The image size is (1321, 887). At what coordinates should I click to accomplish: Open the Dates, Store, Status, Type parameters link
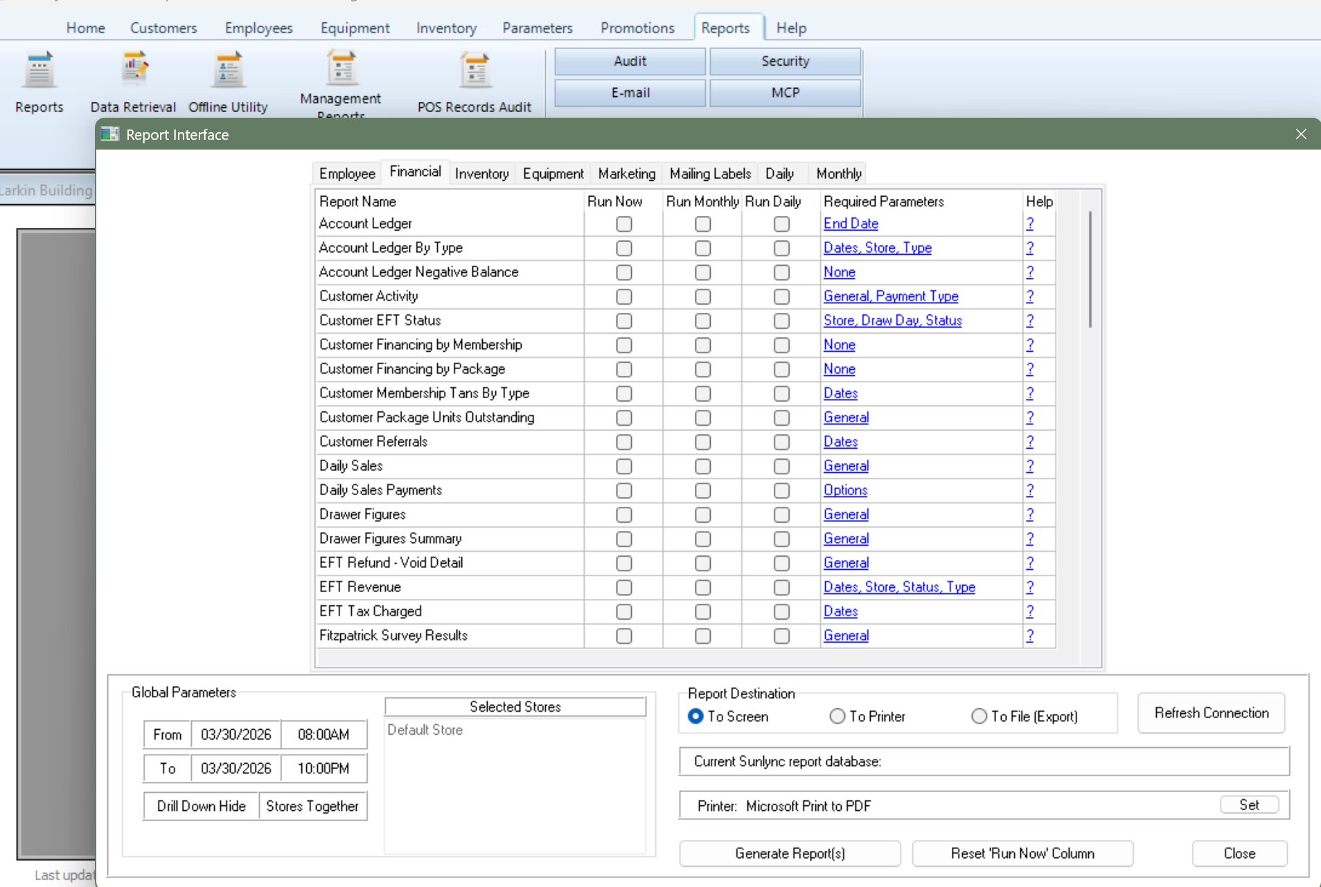coord(899,587)
